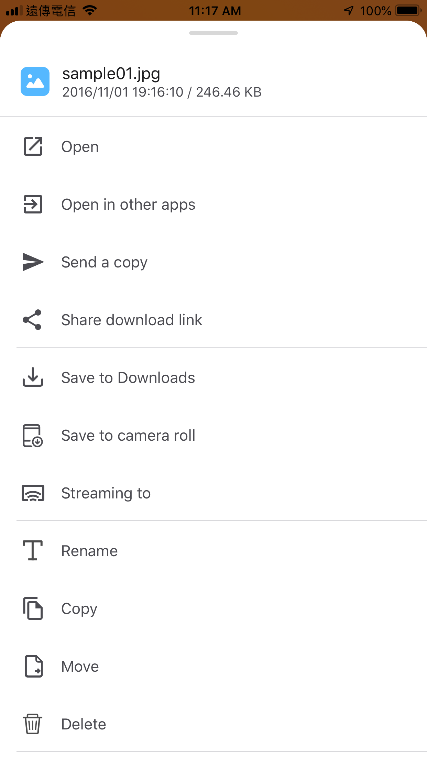Screen dimensions: 427x759
Task: Tap the Copy documents icon
Action: [33, 608]
